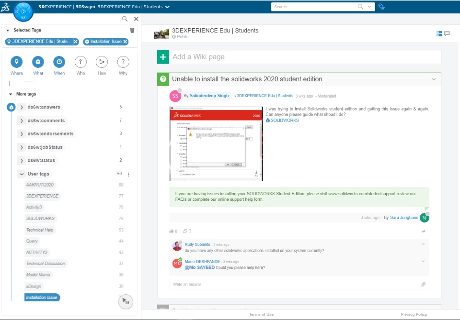The image size is (460, 320).
Task: Deselect the highlighted Installation Issue tag
Action: (42, 298)
